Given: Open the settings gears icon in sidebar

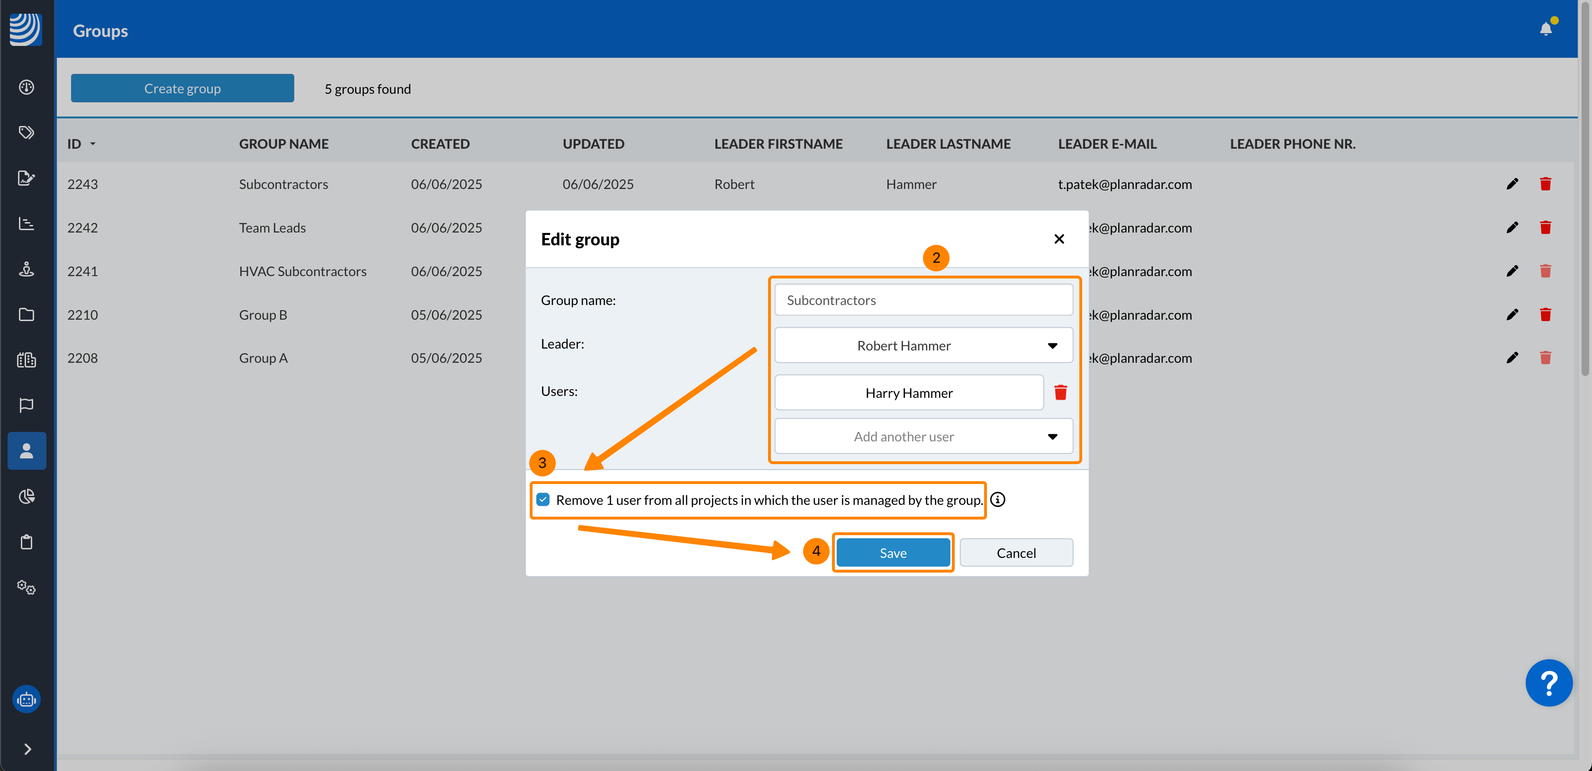Looking at the screenshot, I should click(x=26, y=587).
